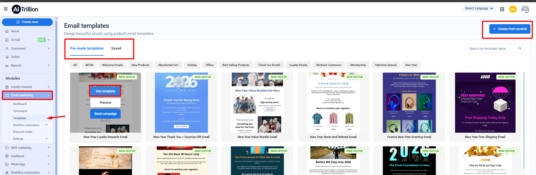Select the Pre-made templates tab
Image resolution: width=536 pixels, height=175 pixels.
click(87, 48)
